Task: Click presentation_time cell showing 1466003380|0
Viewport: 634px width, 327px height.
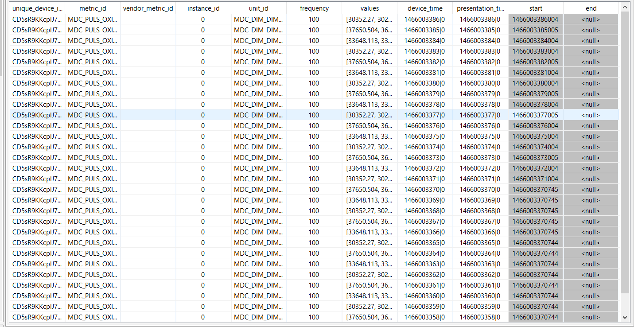Action: (x=480, y=83)
